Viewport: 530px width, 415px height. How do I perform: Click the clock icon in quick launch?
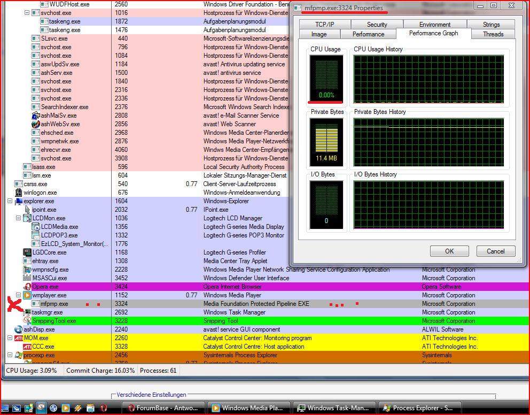click(42, 408)
